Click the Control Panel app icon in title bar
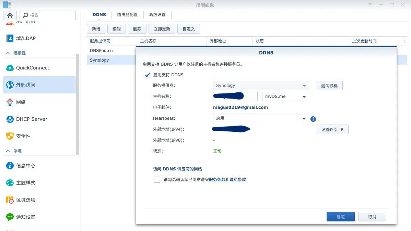 7,5
